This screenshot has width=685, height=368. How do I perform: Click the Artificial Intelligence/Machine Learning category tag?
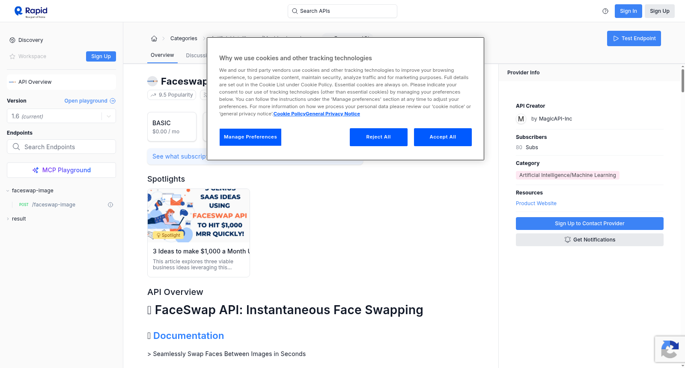[568, 175]
